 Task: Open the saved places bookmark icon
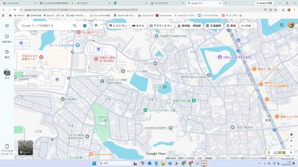(7, 36)
